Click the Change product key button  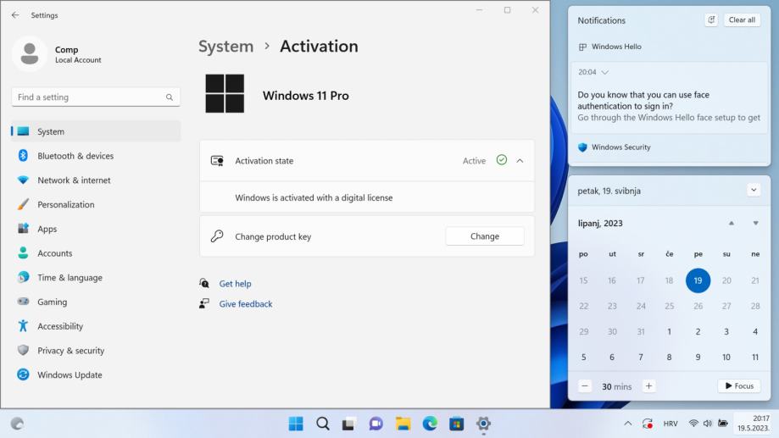(484, 236)
